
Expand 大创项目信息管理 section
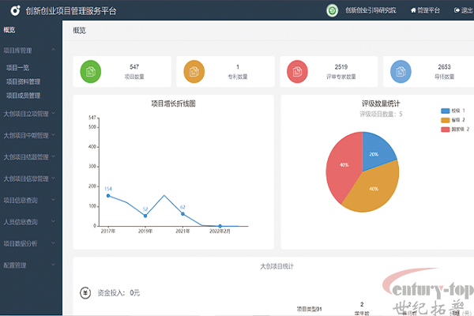(29, 179)
